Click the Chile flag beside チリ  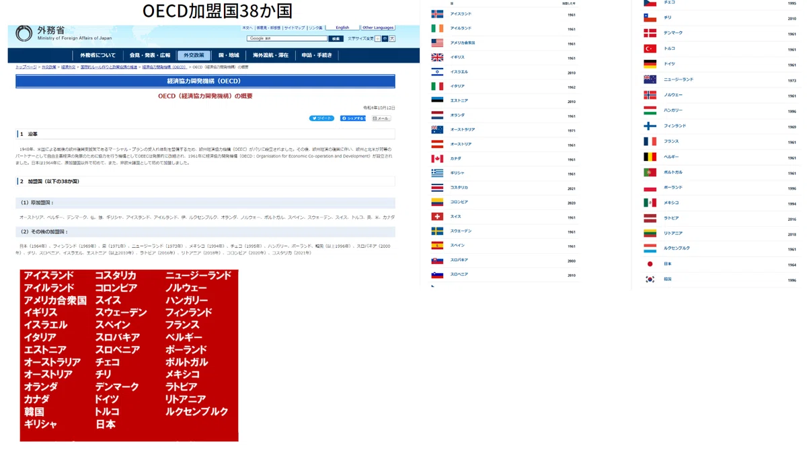coord(650,17)
